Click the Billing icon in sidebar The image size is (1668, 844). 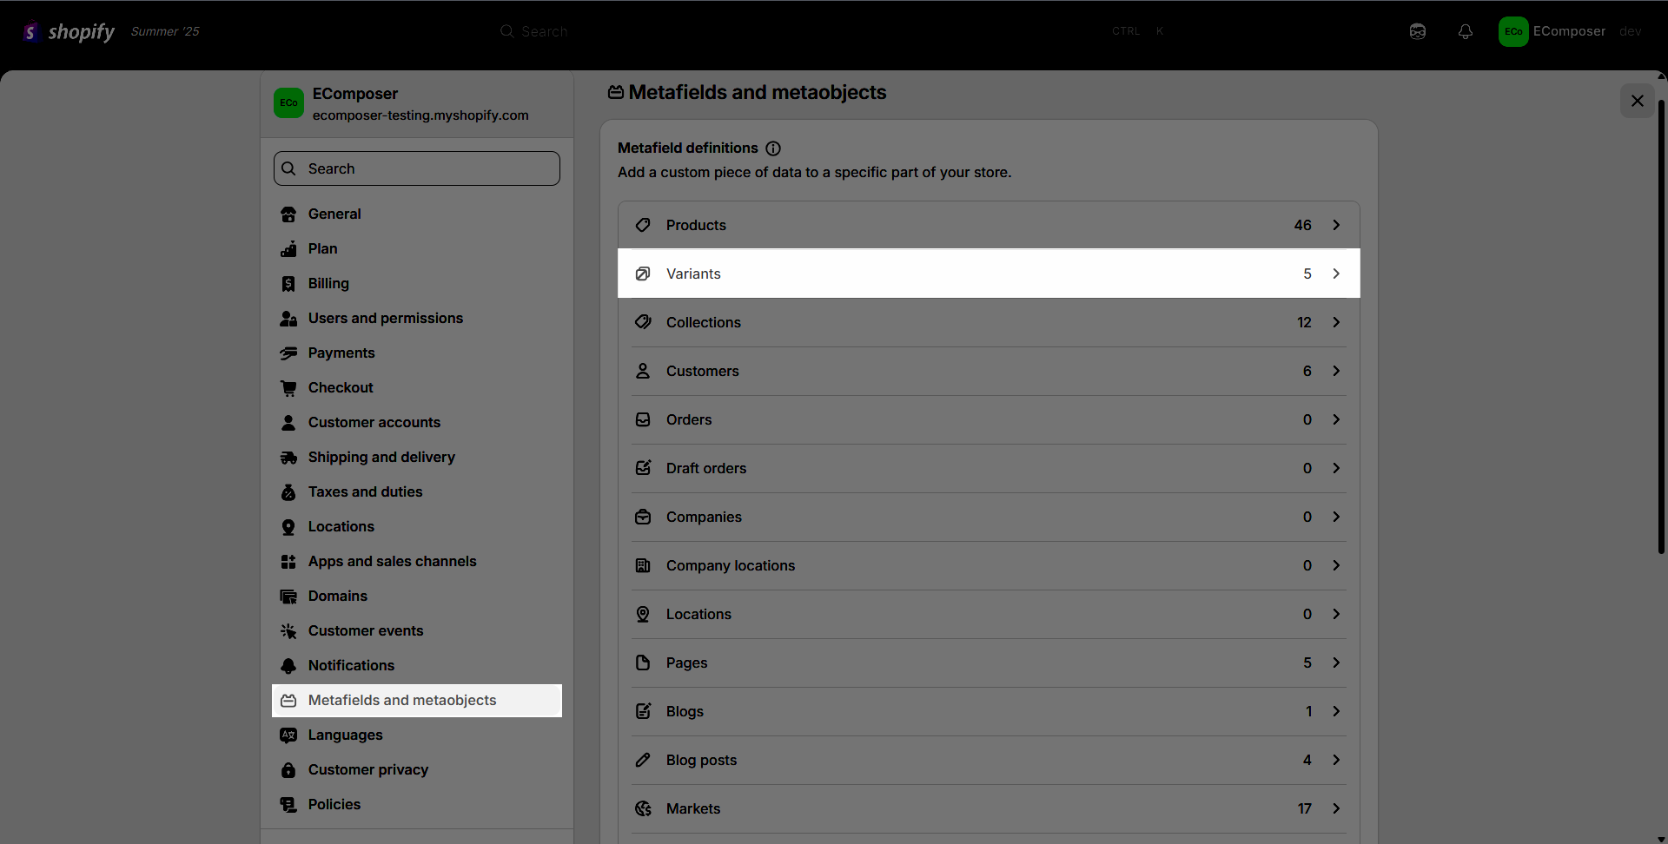(288, 284)
